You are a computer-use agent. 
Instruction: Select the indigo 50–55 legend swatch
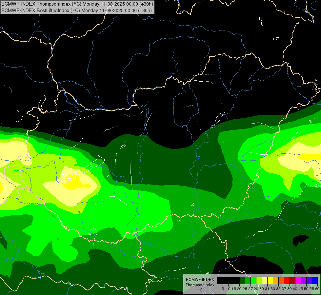[309, 281]
